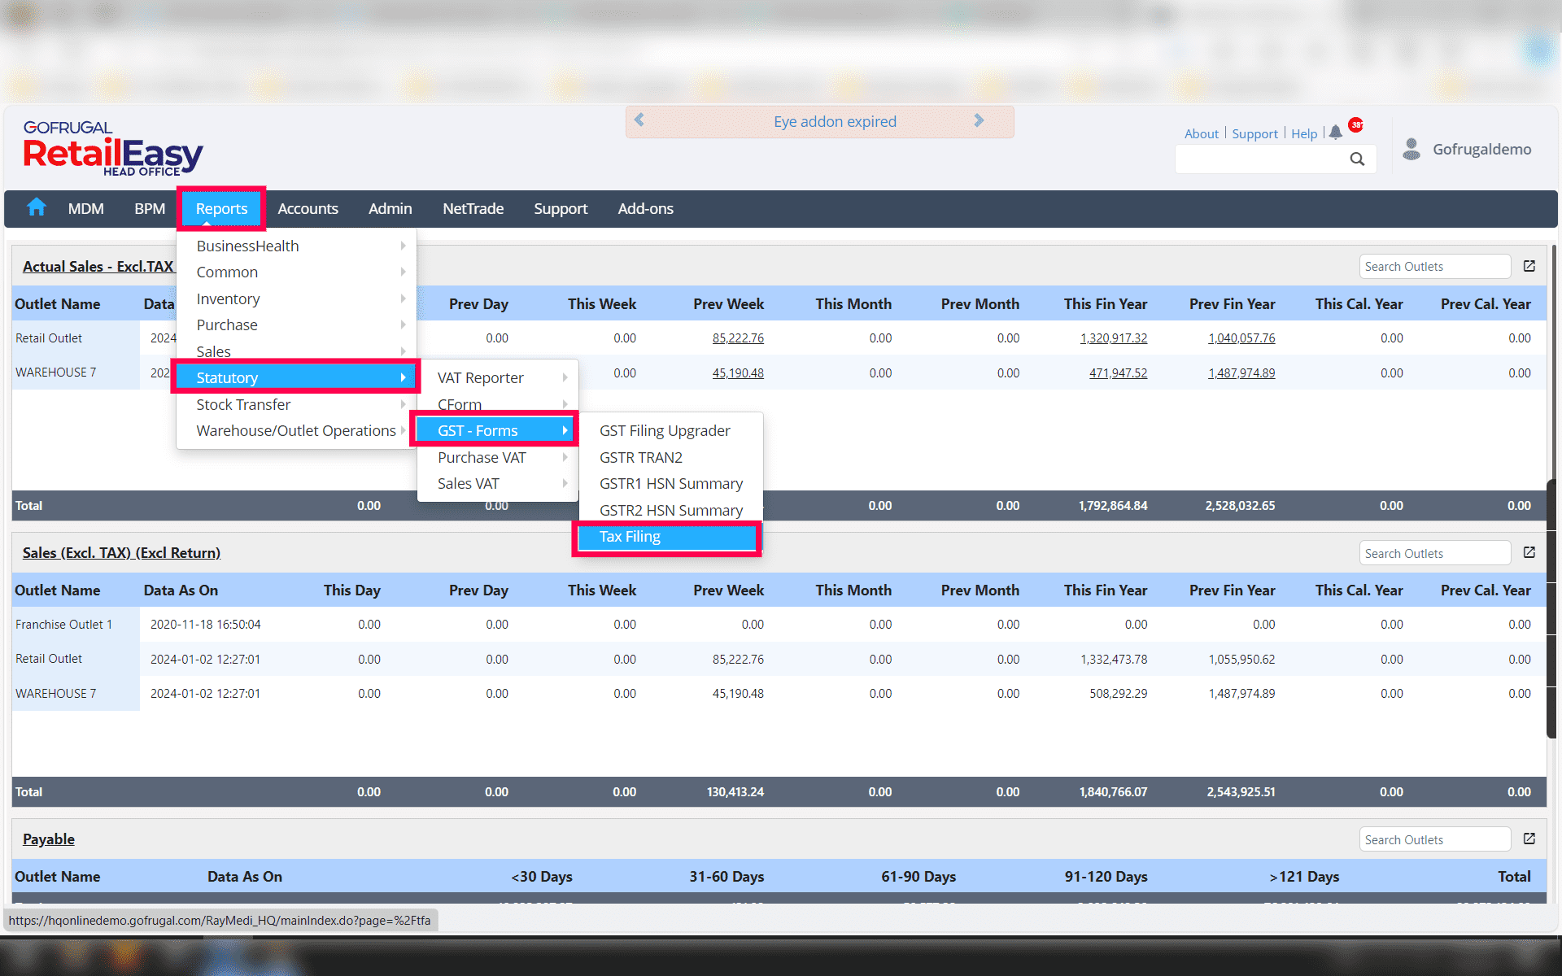The width and height of the screenshot is (1562, 976).
Task: Choose GST Filing Upgrader option
Action: coord(664,430)
